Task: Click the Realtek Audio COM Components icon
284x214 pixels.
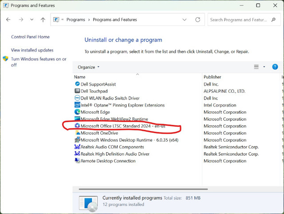Action: (x=77, y=147)
